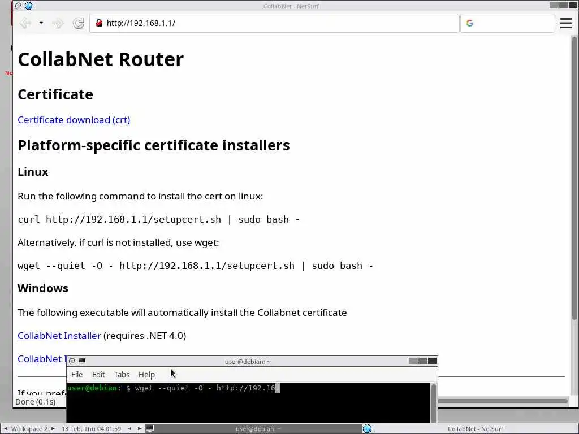Open the Certificate download (crt) link
The width and height of the screenshot is (579, 434).
pyautogui.click(x=74, y=120)
